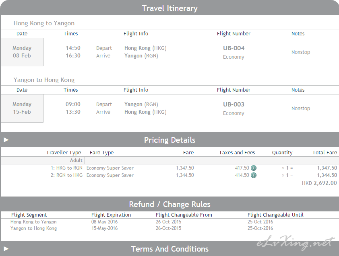Click the Monday 15-Feb date box

[x=22, y=109]
